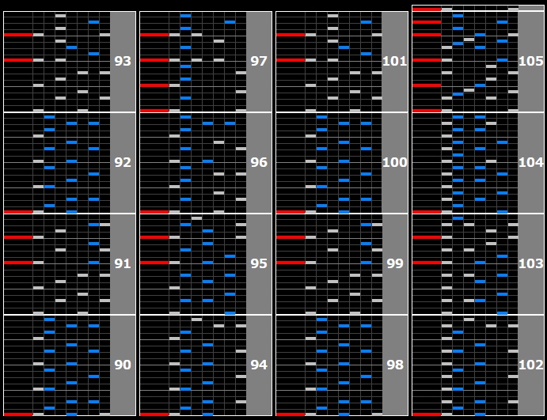Select the note grid of measure 94
Screen dimensions: 547x420
(x=193, y=365)
